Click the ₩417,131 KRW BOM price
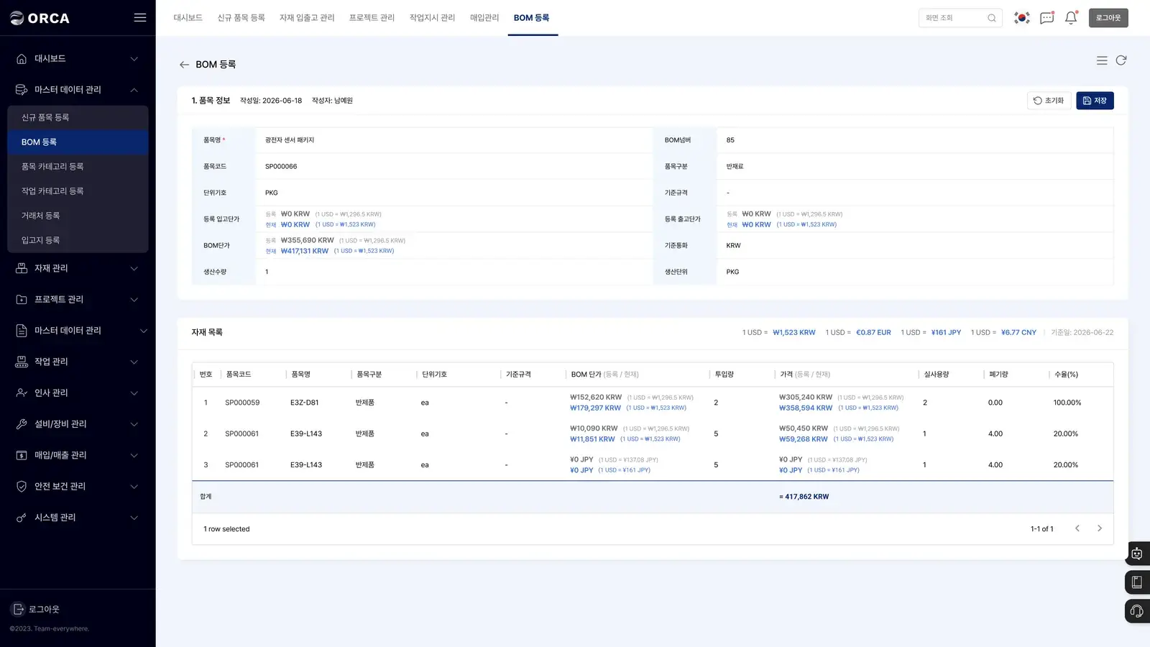This screenshot has width=1150, height=647. [x=305, y=251]
